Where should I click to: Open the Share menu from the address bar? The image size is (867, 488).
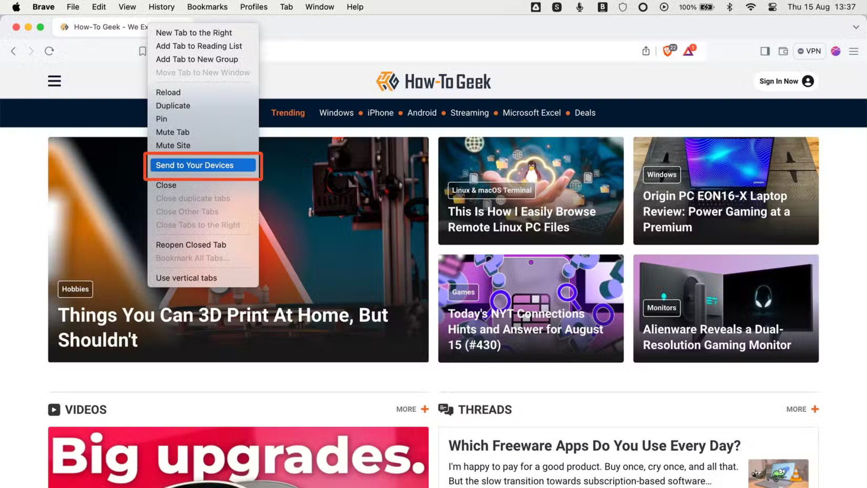[646, 51]
